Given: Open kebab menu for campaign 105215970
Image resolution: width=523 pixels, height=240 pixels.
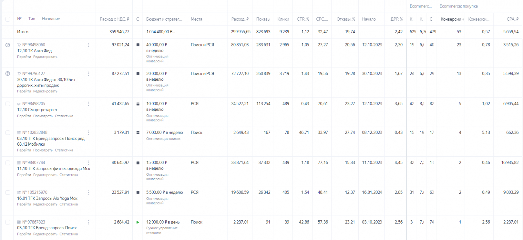Looking at the screenshot, I should (89, 193).
